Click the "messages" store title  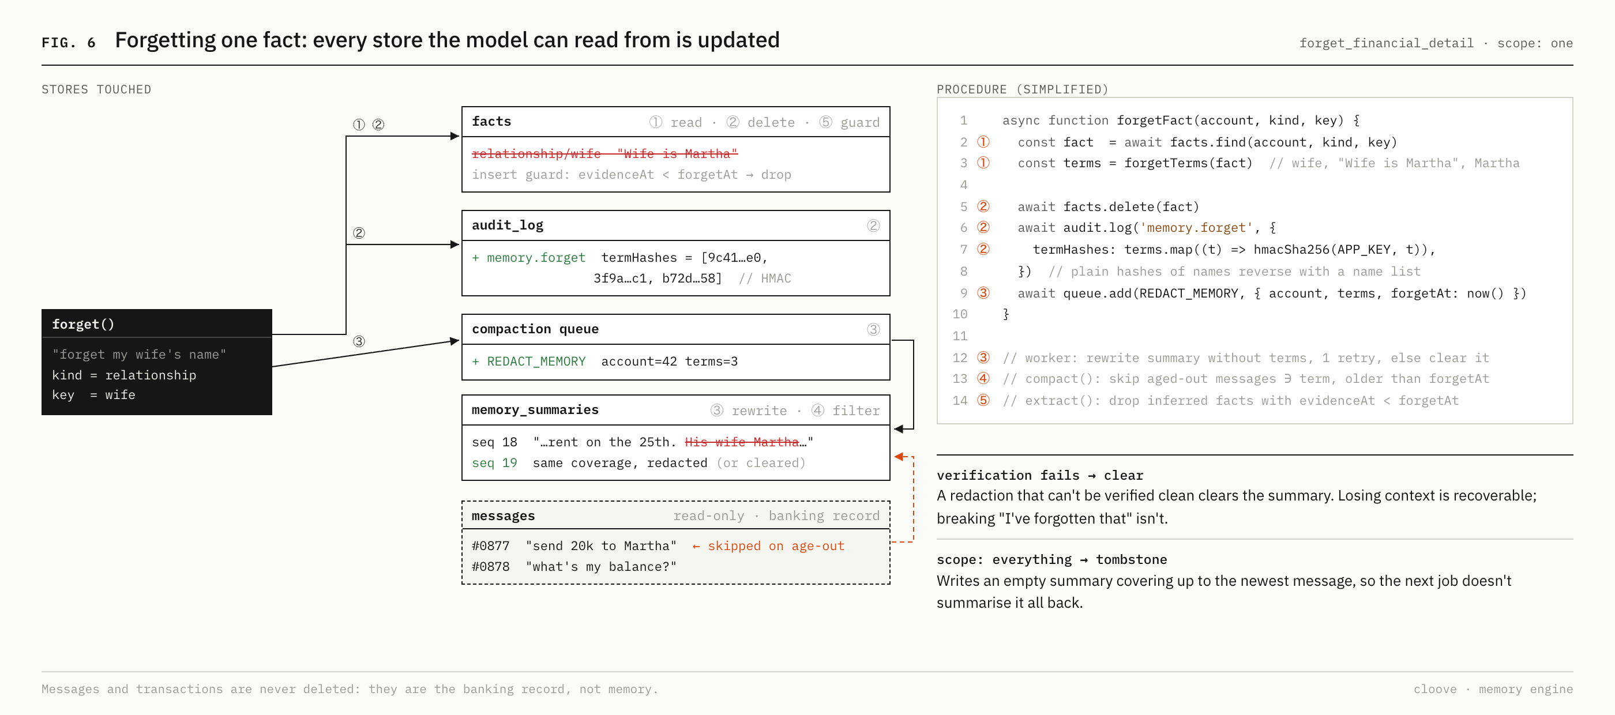[503, 515]
